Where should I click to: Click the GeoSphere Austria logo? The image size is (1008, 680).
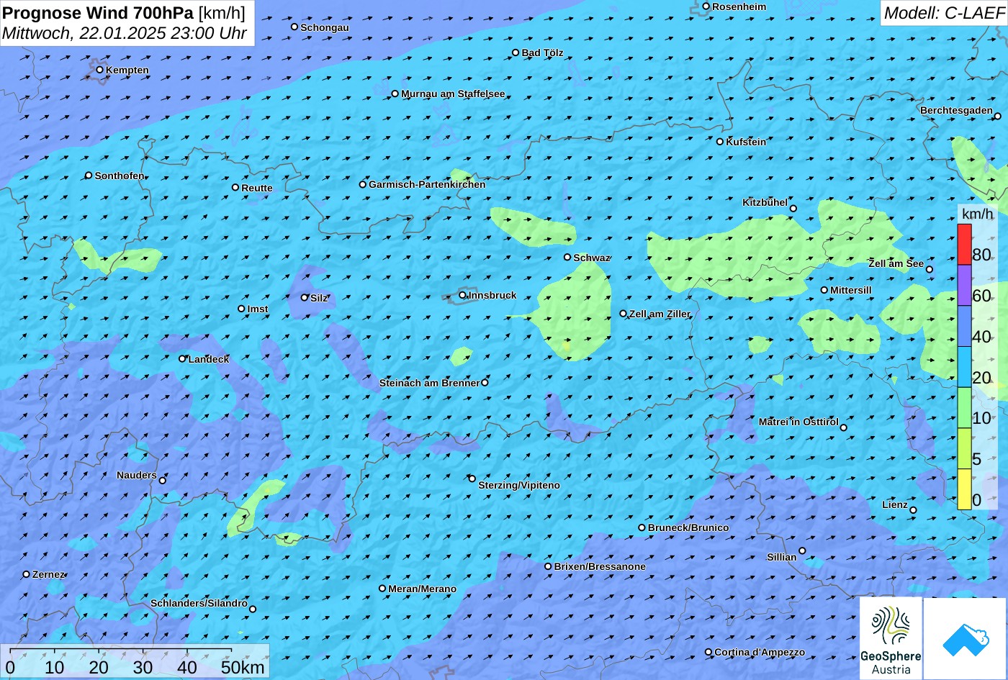pyautogui.click(x=891, y=638)
